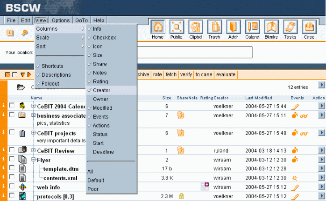The width and height of the screenshot is (326, 201).
Task: Open the Trash icon
Action: coord(214,30)
